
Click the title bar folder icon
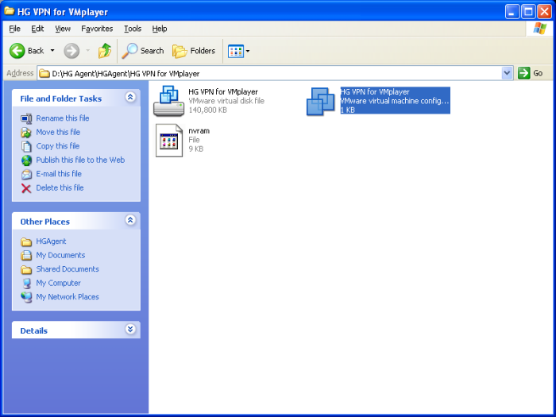pos(10,10)
